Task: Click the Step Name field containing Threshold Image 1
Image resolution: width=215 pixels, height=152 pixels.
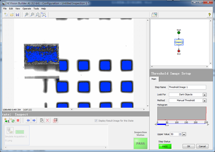Action: click(187, 87)
